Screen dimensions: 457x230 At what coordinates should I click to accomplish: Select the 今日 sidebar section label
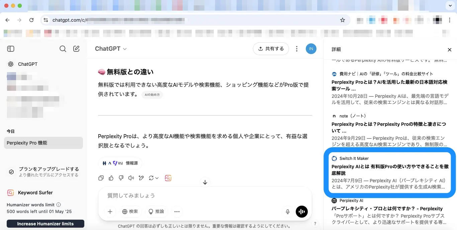coord(11,132)
